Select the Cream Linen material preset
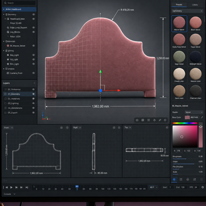The height and width of the screenshot is (206, 206). (179, 75)
